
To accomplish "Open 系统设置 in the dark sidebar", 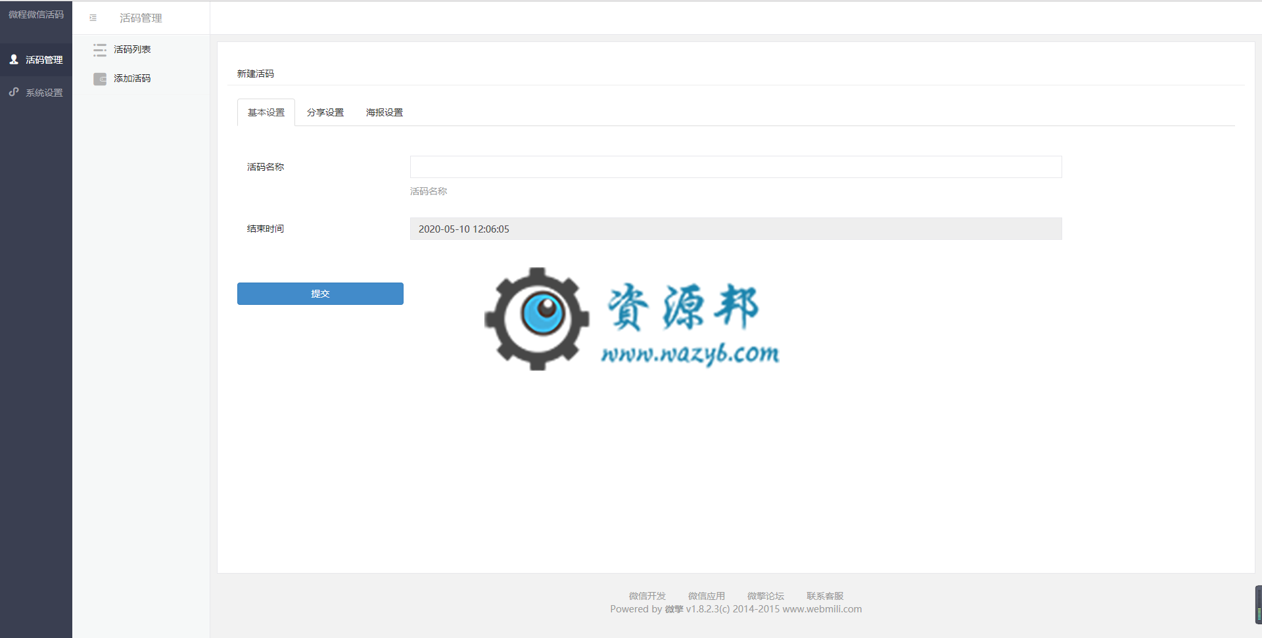I will tap(36, 93).
